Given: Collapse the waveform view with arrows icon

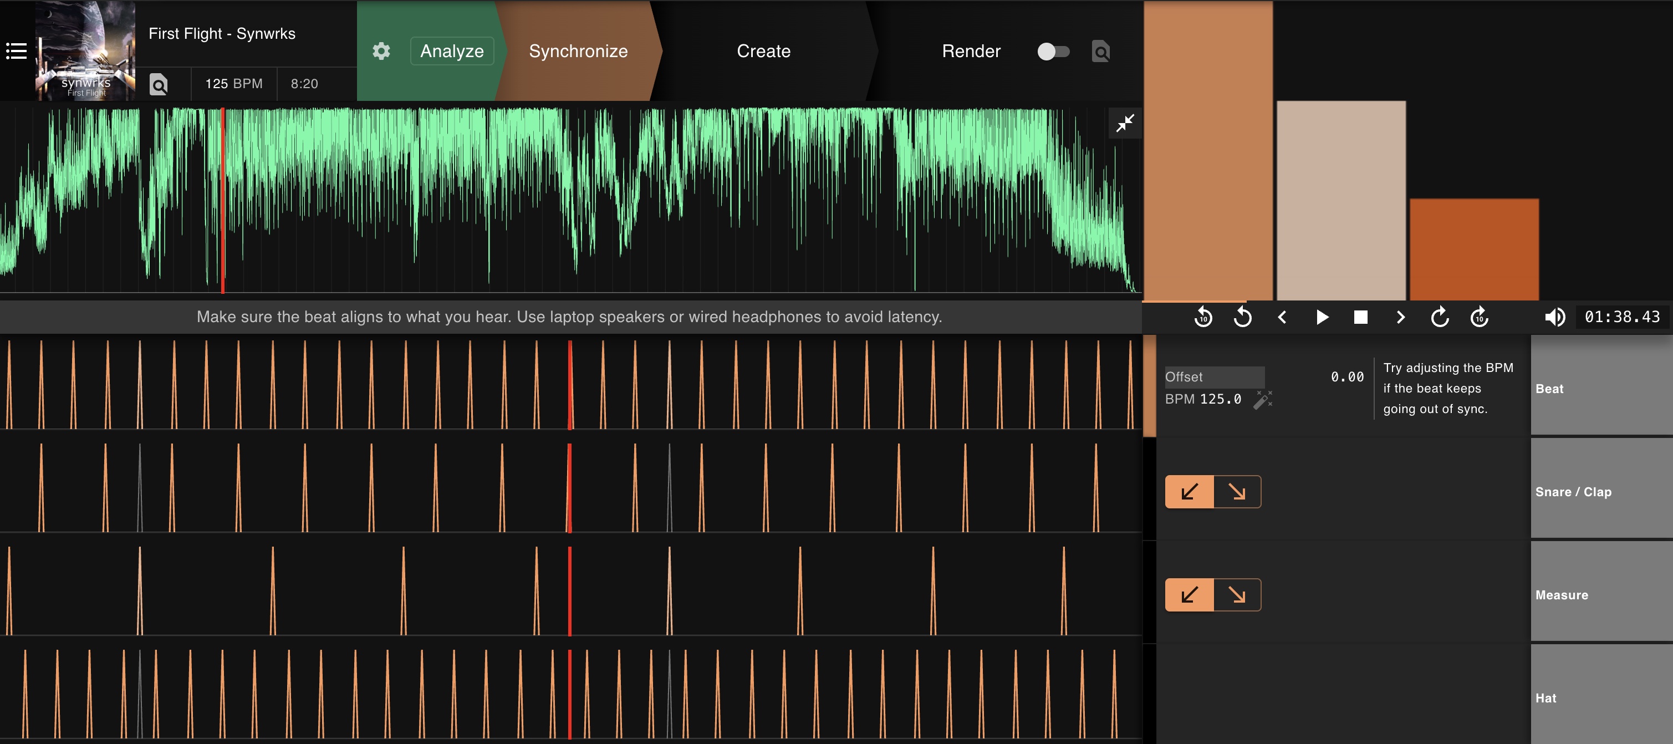Looking at the screenshot, I should click(1125, 123).
